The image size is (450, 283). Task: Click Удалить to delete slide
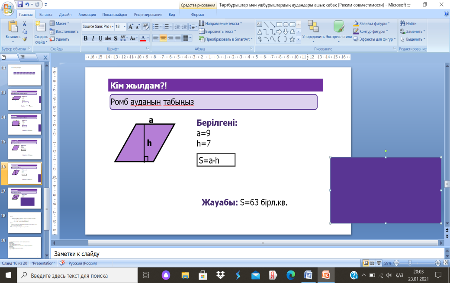(x=60, y=39)
